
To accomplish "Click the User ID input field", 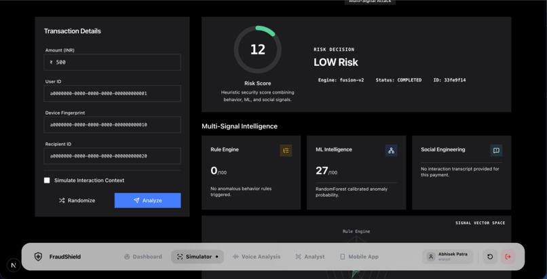I will tap(113, 94).
